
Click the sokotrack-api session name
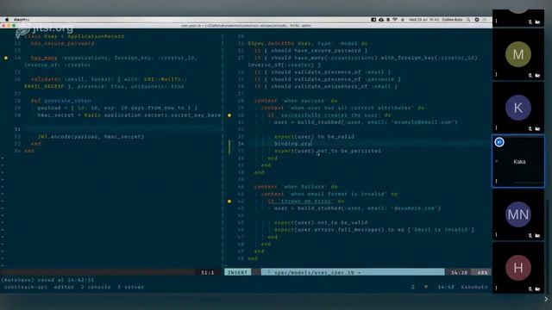25,287
